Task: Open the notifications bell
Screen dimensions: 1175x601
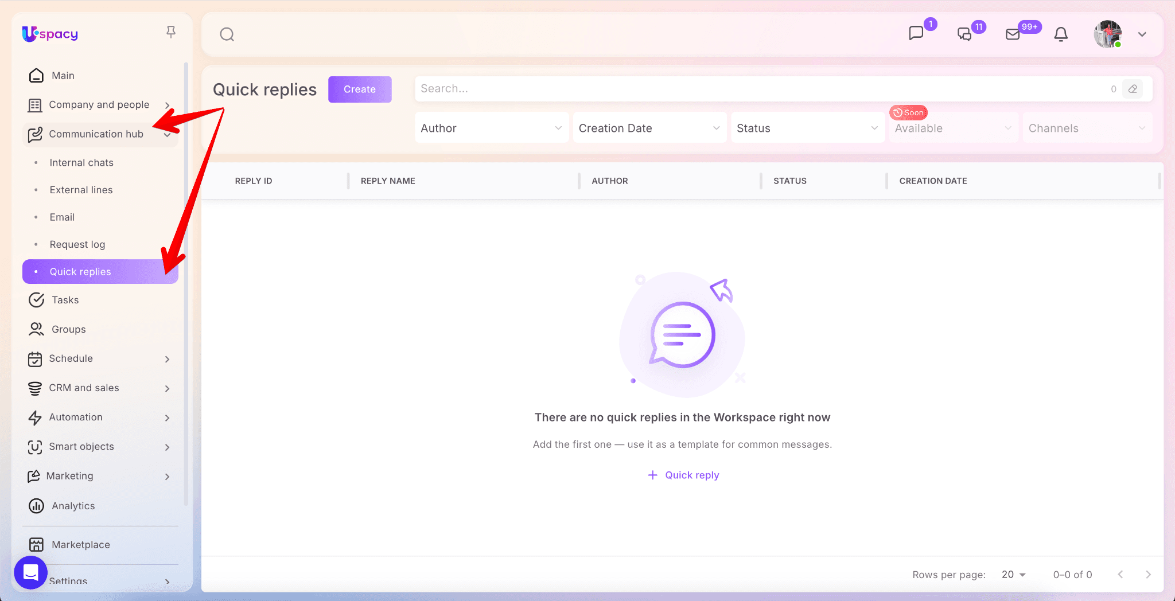Action: [1061, 34]
